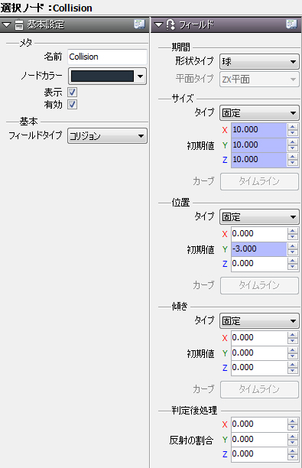Screen dimensions: 302x468
Task: Open the ノードカラー color swatch dropdown
Action: 108,76
